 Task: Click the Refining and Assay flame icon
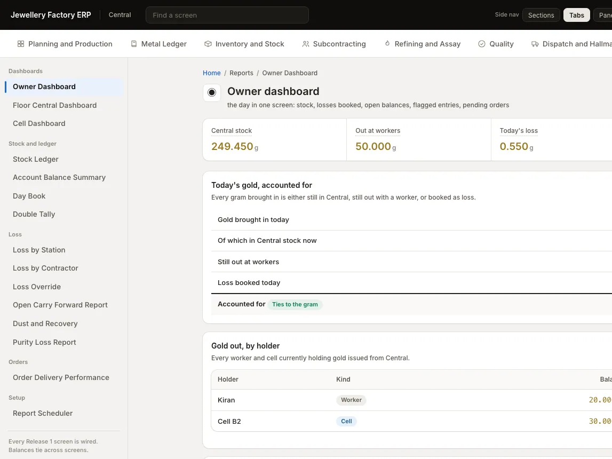(387, 44)
